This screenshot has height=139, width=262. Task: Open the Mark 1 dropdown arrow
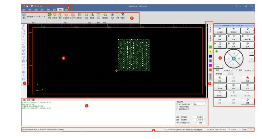[x=253, y=31]
